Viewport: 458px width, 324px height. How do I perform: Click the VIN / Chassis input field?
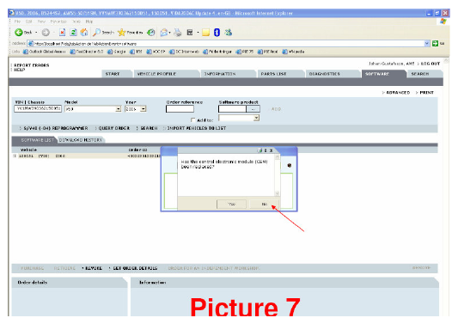[38, 109]
